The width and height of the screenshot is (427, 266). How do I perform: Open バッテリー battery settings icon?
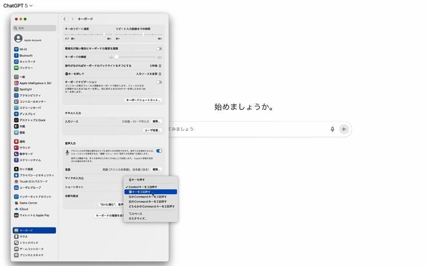(16, 68)
